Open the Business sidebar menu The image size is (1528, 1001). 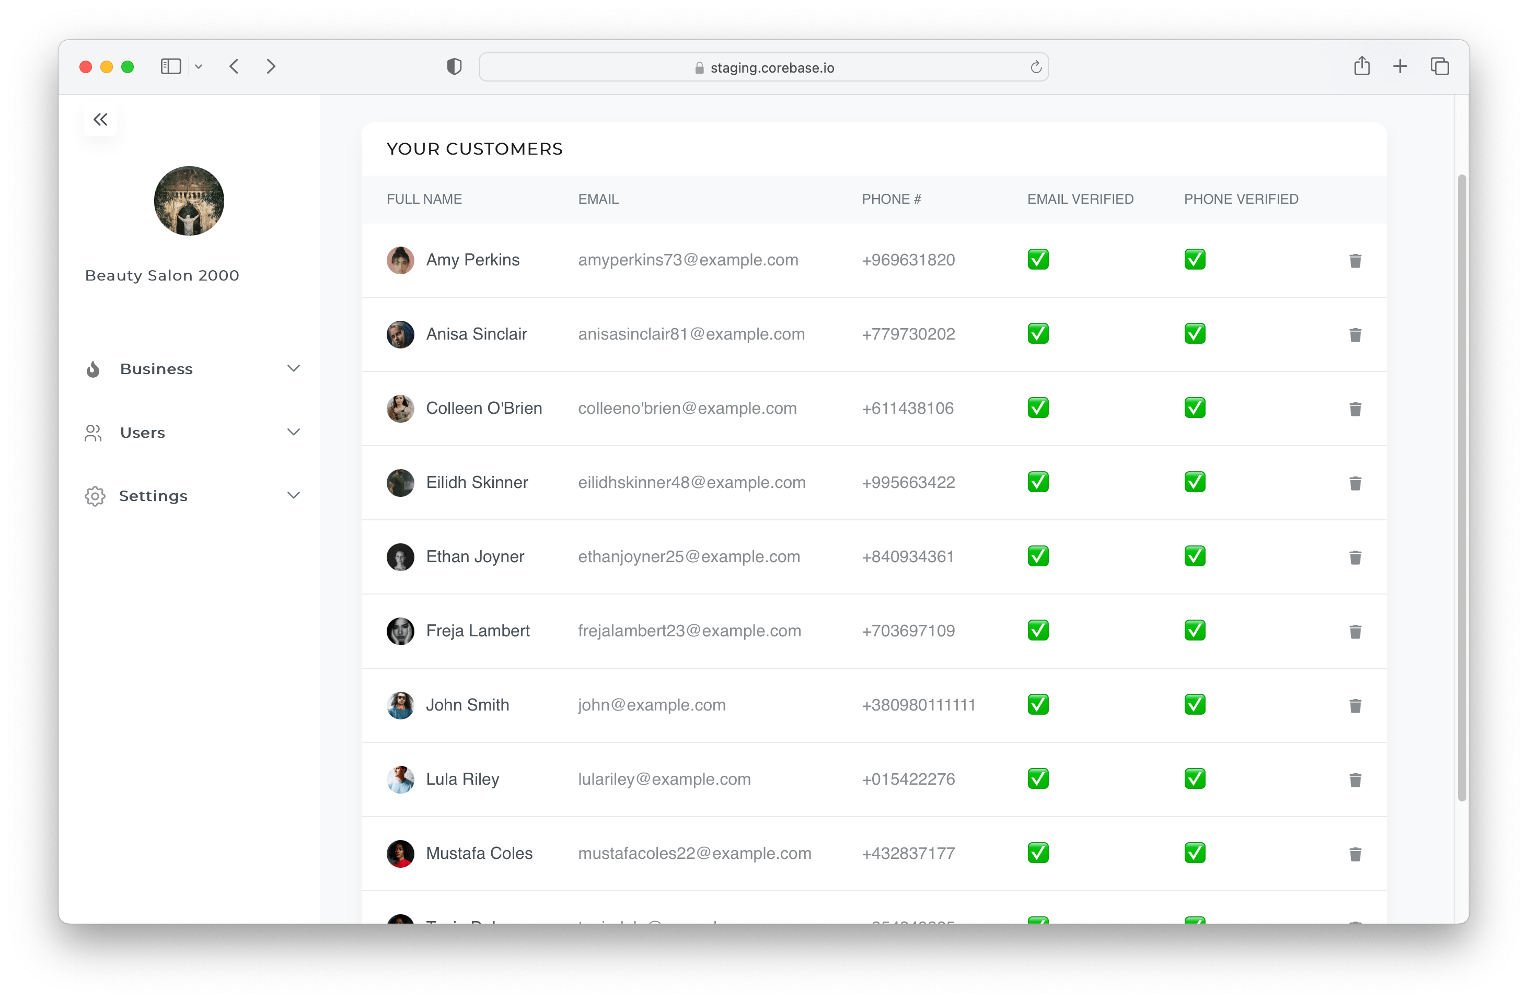click(x=193, y=369)
